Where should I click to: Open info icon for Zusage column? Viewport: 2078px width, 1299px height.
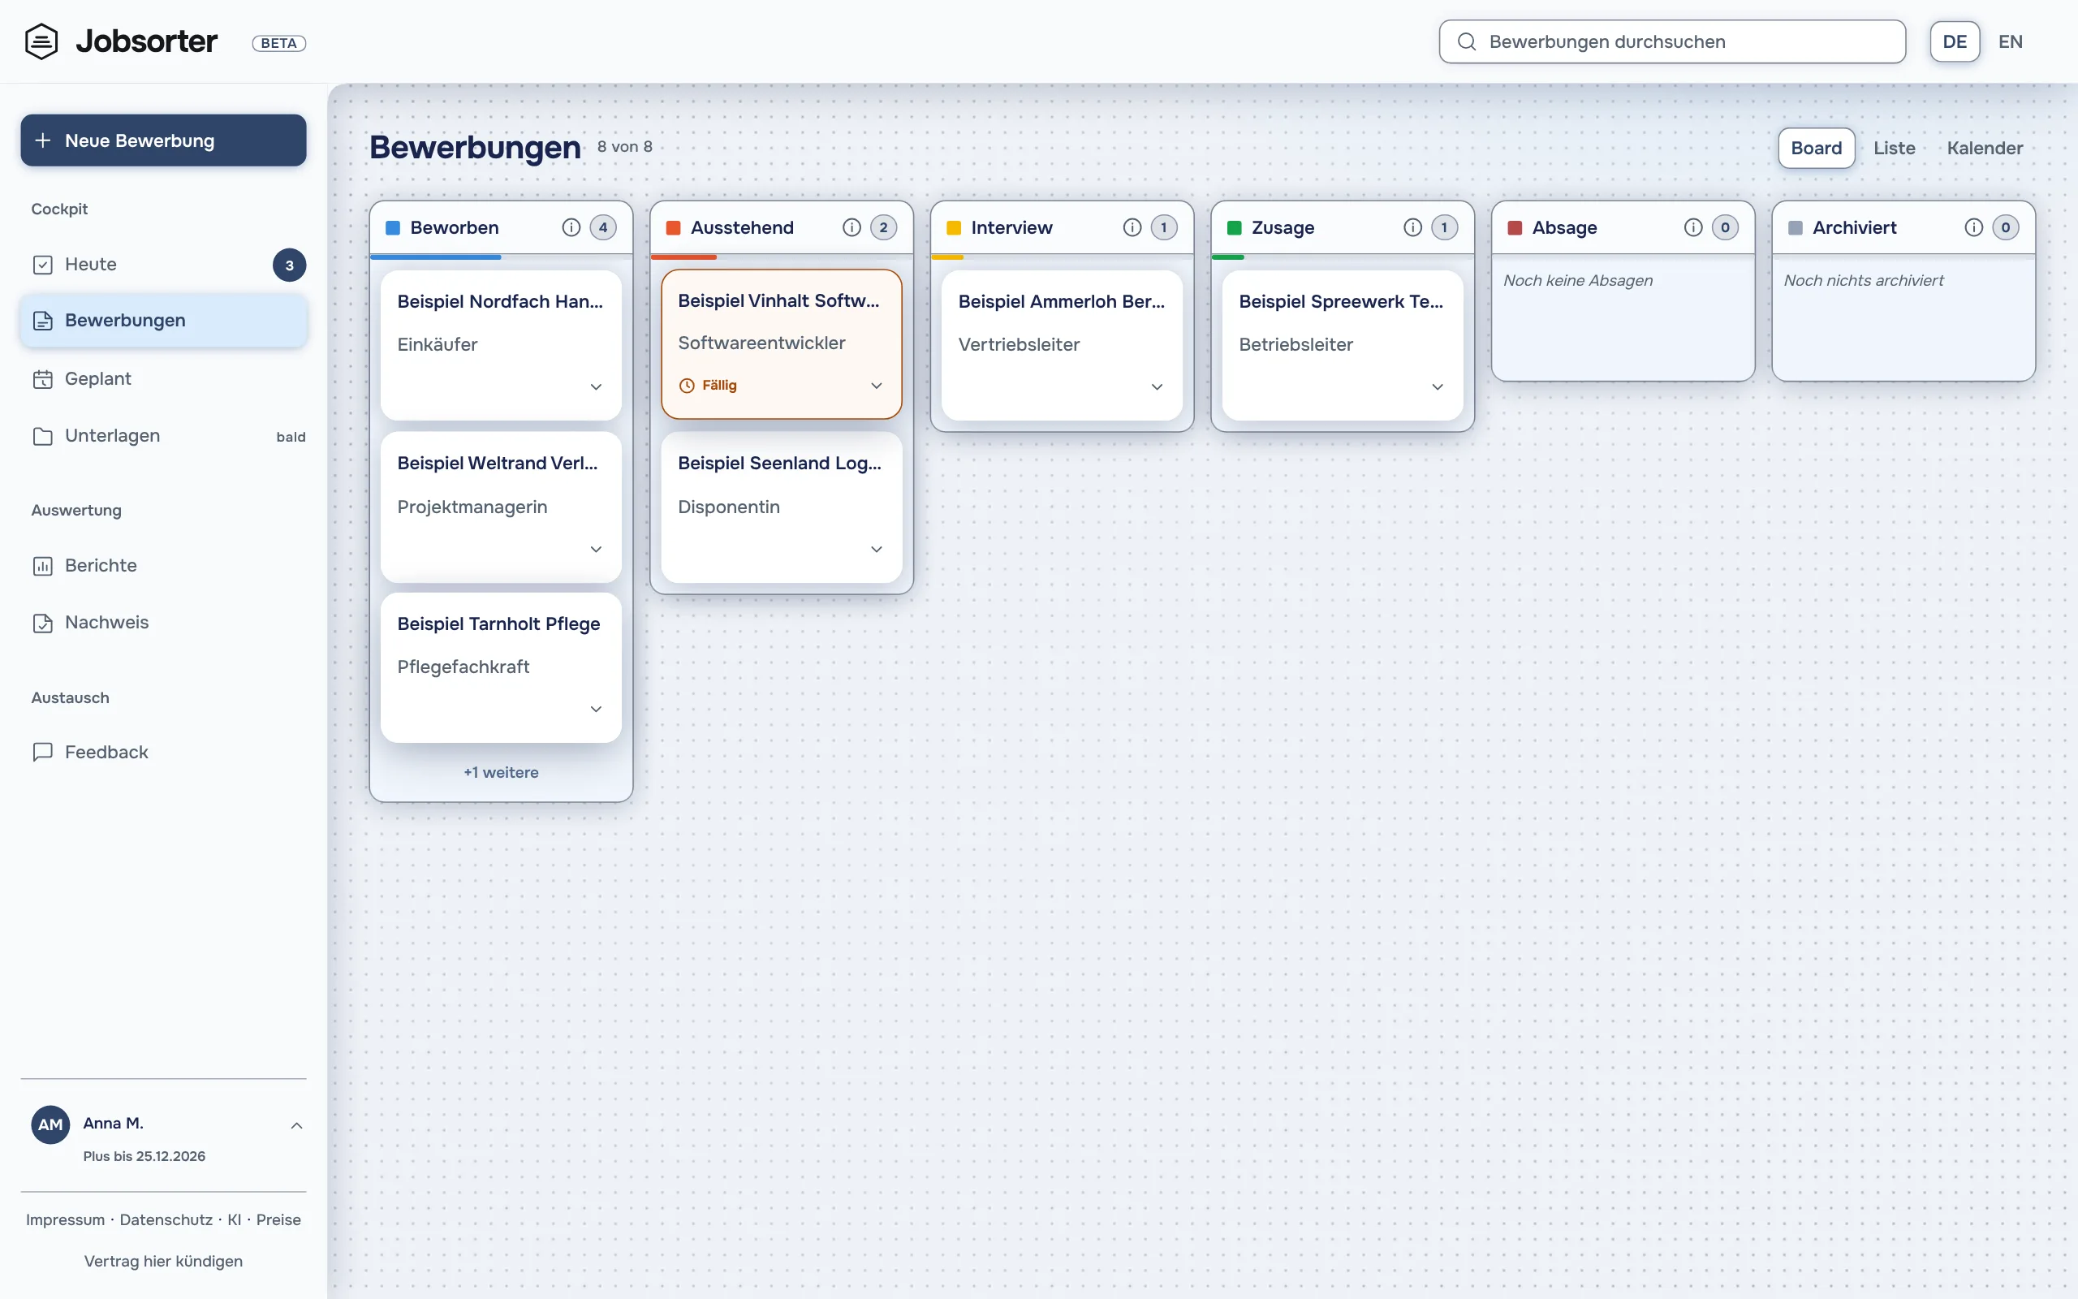click(x=1412, y=227)
